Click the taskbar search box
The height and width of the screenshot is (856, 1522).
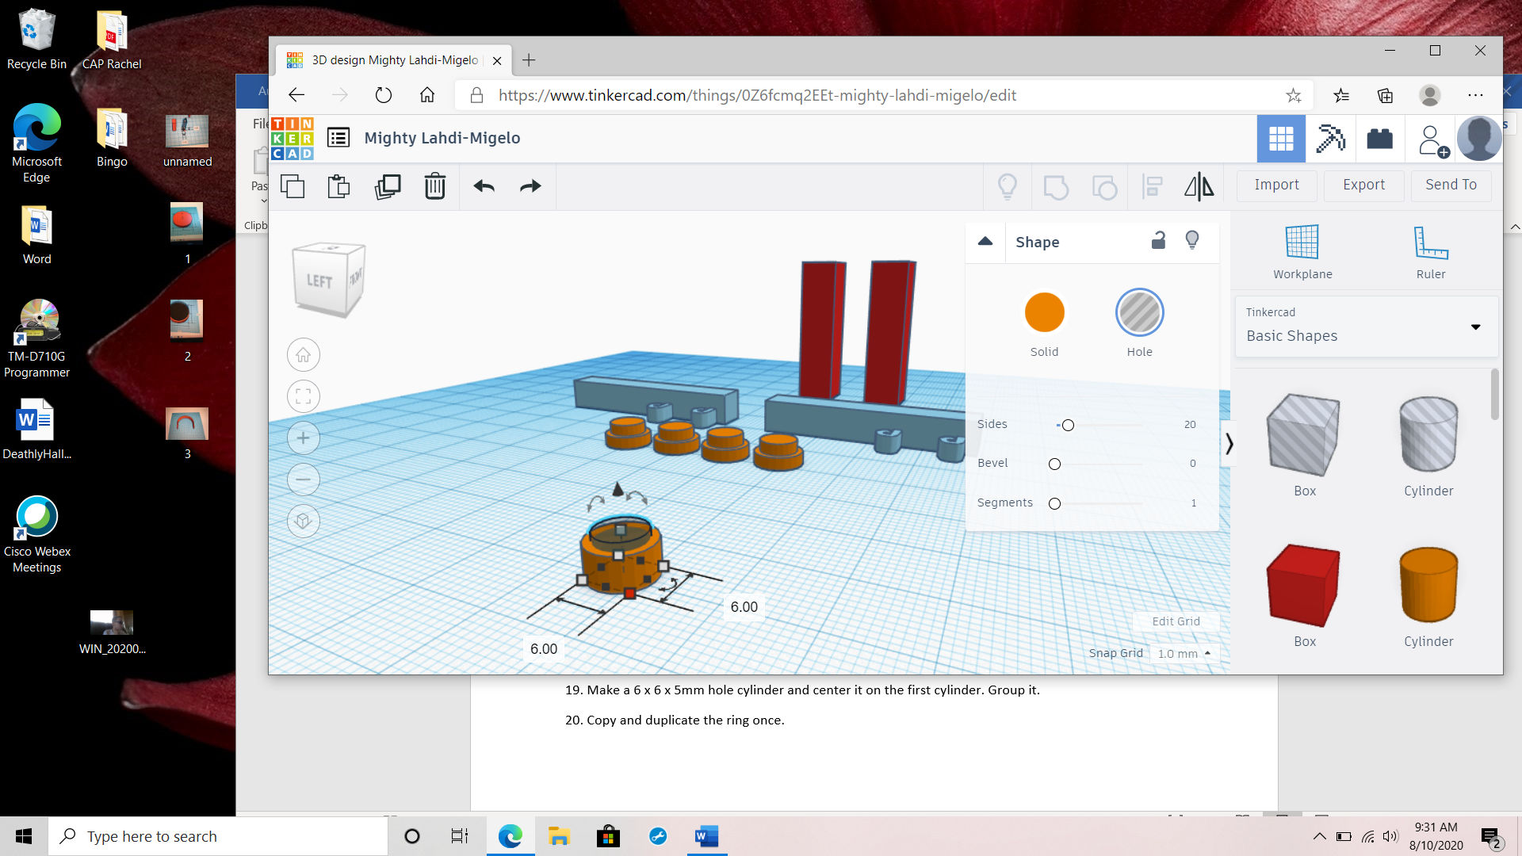218,836
